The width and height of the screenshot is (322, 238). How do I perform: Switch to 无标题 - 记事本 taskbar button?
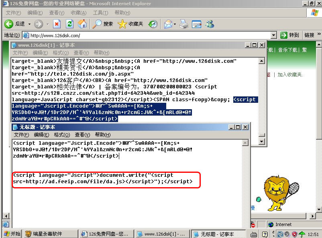click(x=218, y=234)
